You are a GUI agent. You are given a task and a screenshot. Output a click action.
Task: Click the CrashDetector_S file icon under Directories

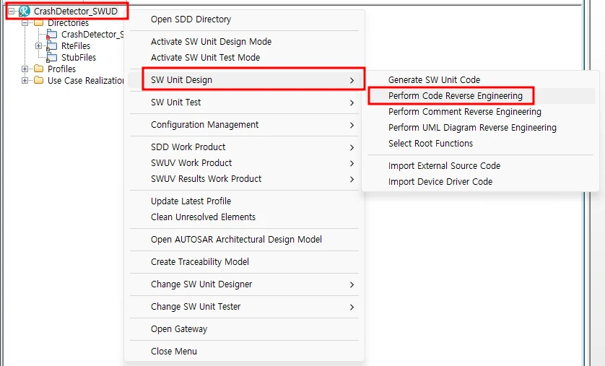(x=52, y=35)
